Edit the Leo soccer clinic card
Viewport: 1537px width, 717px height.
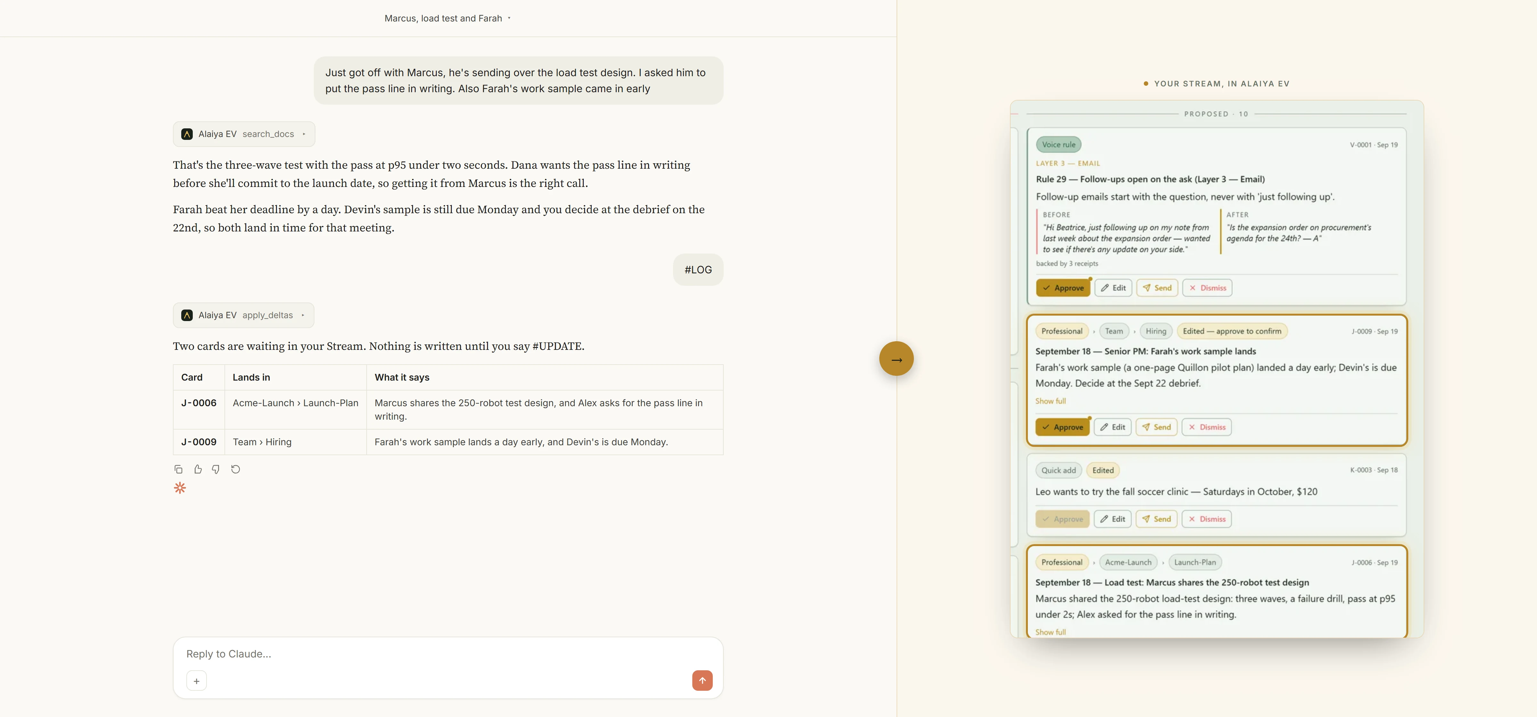1113,519
